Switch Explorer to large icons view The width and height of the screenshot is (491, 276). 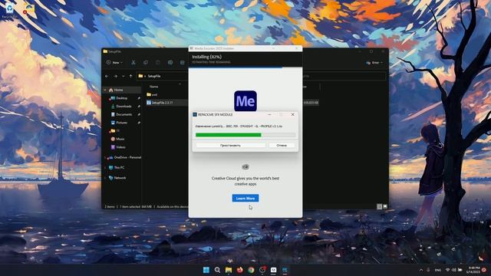[385, 206]
